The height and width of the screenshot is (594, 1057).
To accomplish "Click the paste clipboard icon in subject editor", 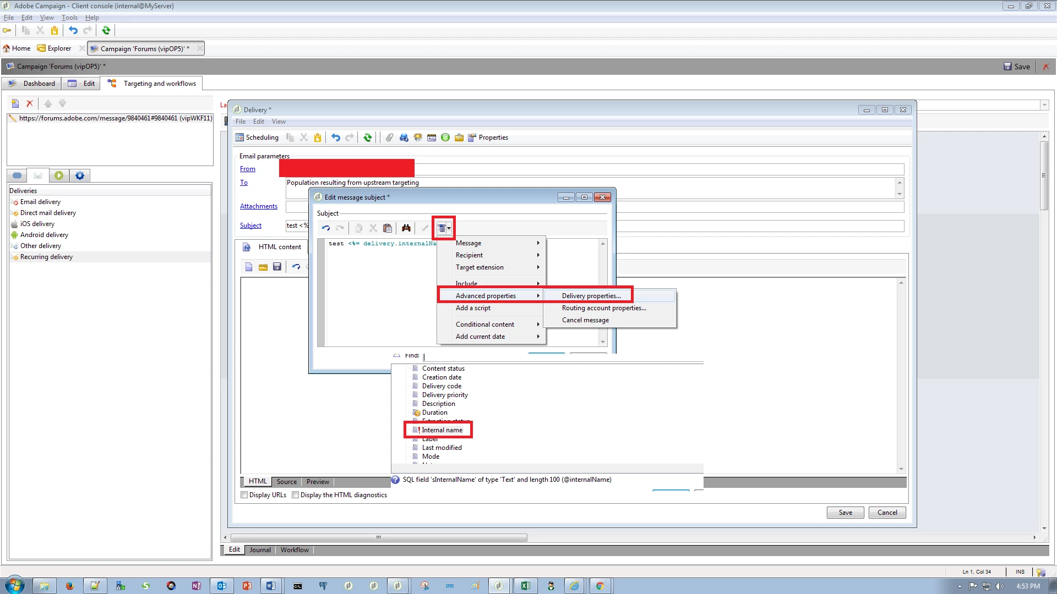I will pyautogui.click(x=388, y=228).
